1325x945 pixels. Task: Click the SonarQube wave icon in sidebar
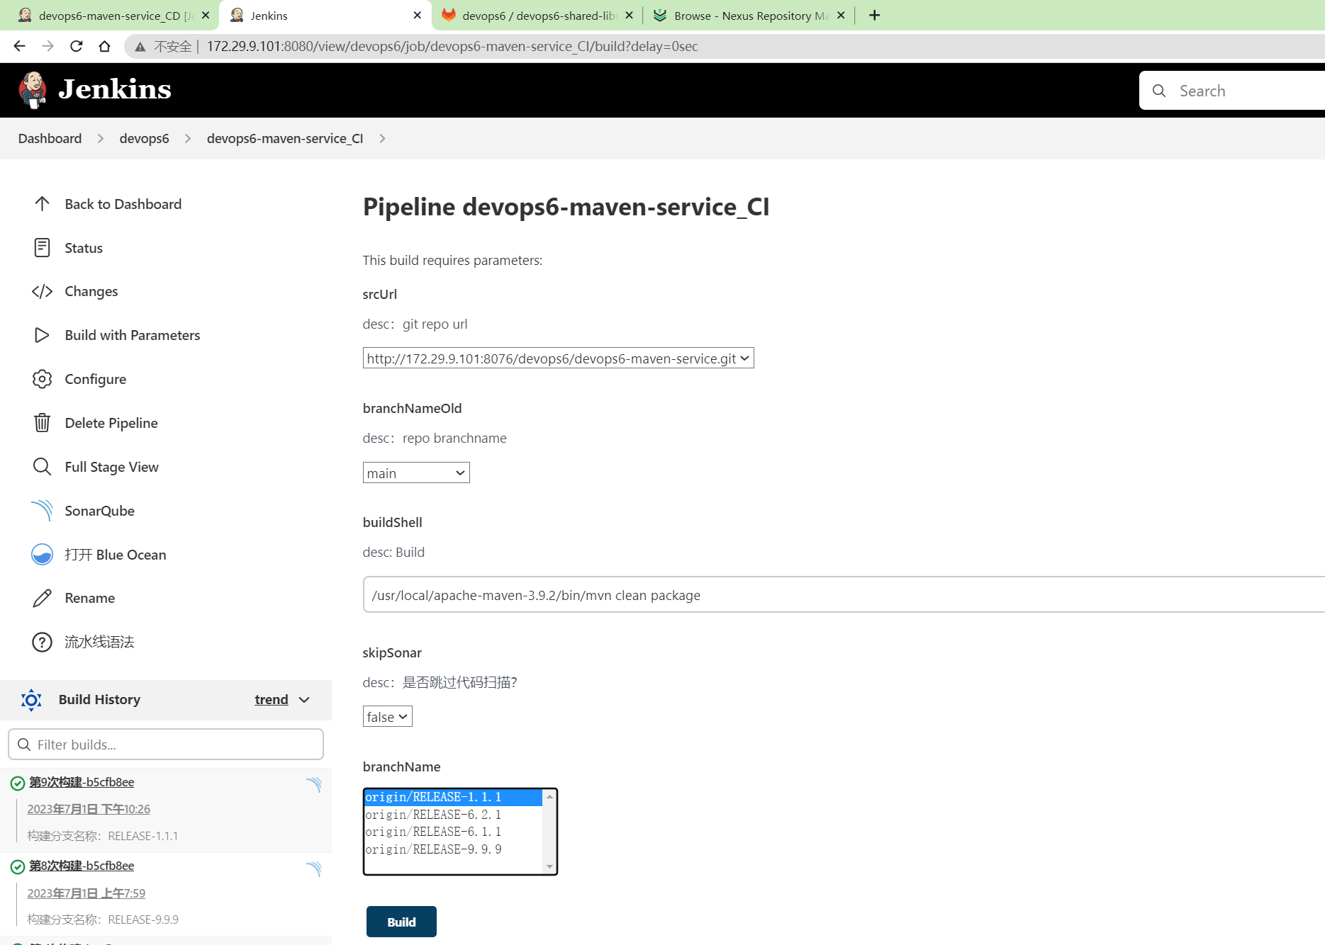[x=42, y=510]
